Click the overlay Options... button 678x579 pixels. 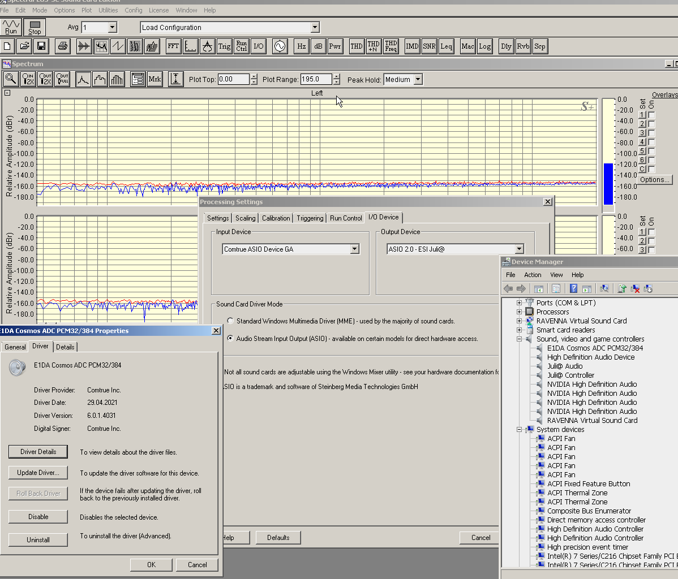655,180
